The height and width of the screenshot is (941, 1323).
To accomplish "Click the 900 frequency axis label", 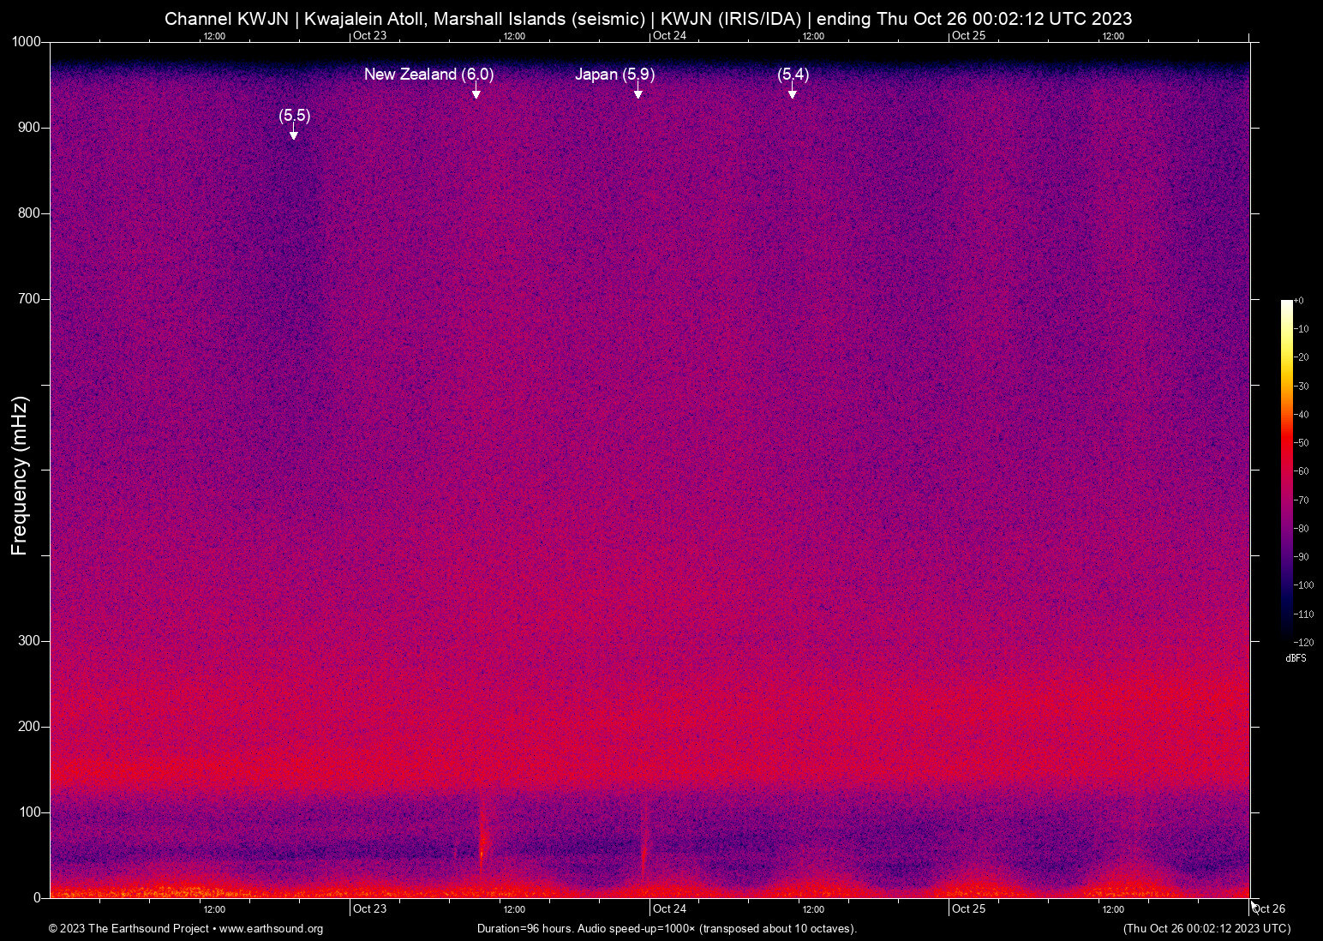I will click(29, 128).
